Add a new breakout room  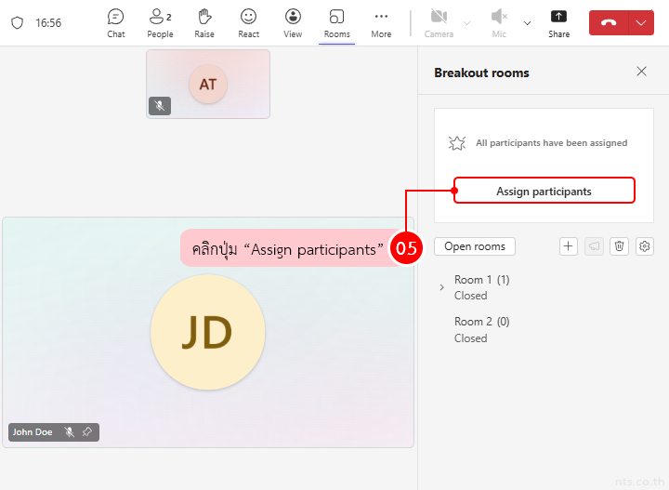point(569,246)
